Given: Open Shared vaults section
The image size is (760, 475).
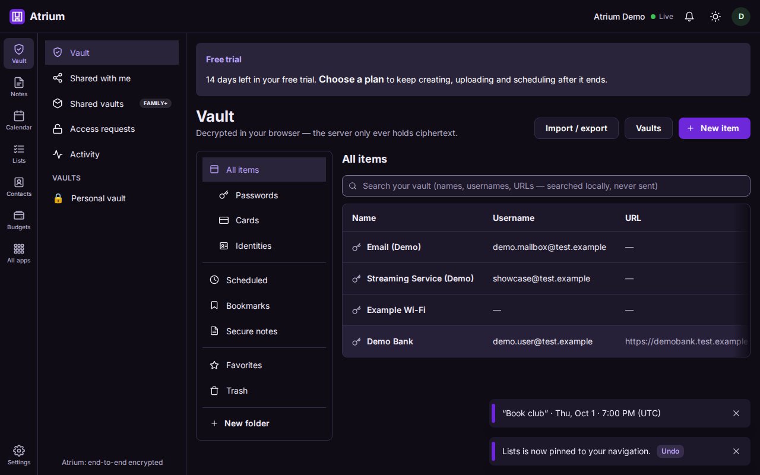Looking at the screenshot, I should 112,103.
